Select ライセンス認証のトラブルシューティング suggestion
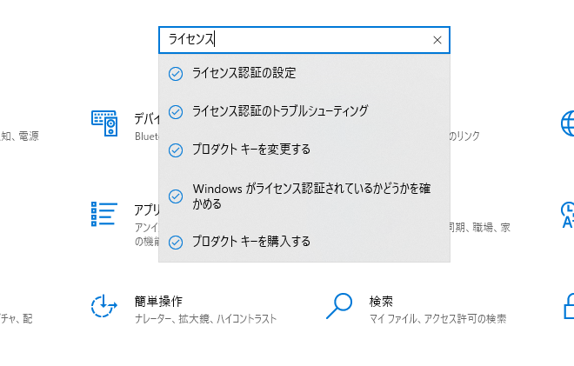 tap(304, 111)
